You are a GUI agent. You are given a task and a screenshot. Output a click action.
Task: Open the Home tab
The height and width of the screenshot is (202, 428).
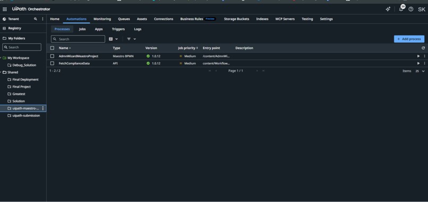(55, 19)
